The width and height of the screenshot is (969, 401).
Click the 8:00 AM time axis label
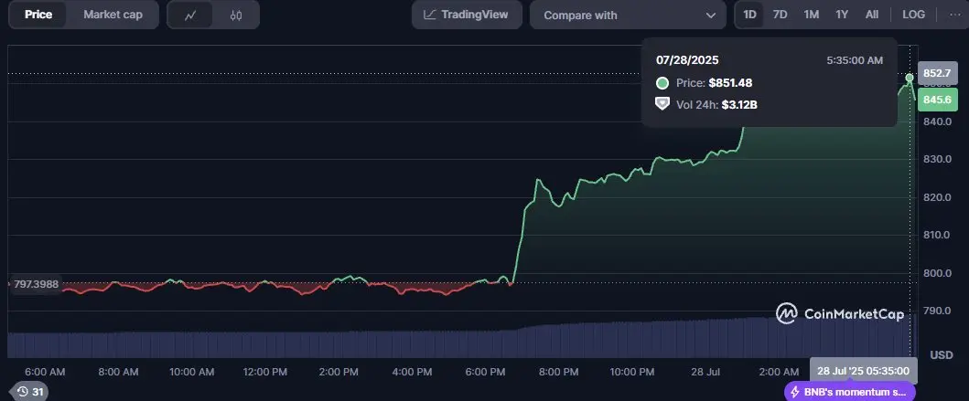118,372
